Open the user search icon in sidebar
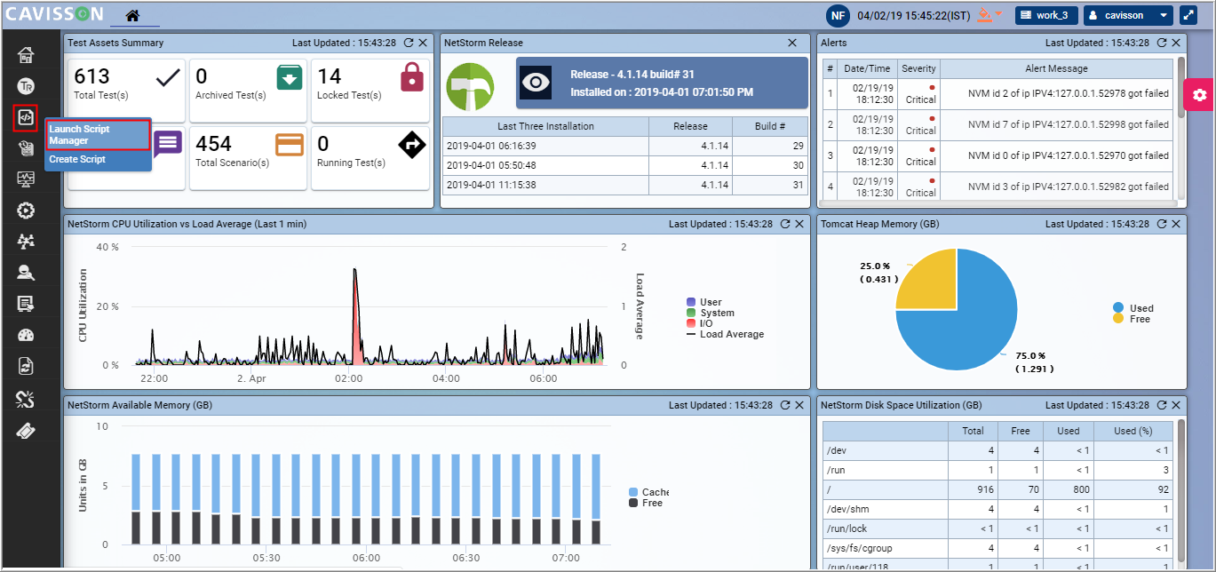Viewport: 1216px width, 572px height. coord(26,273)
